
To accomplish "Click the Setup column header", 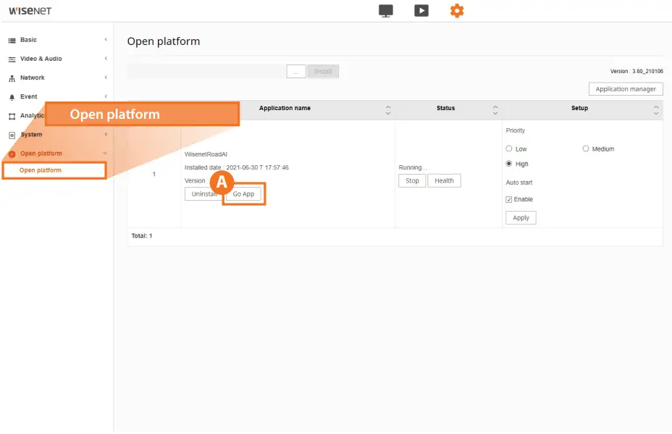I will pyautogui.click(x=579, y=108).
